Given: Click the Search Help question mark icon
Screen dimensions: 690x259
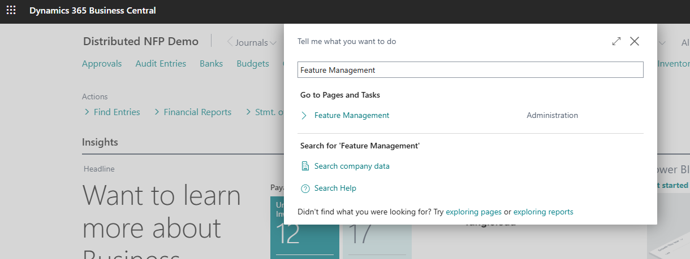Looking at the screenshot, I should 305,188.
